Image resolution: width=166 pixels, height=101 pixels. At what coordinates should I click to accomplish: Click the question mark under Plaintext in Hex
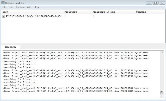pos(93,16)
